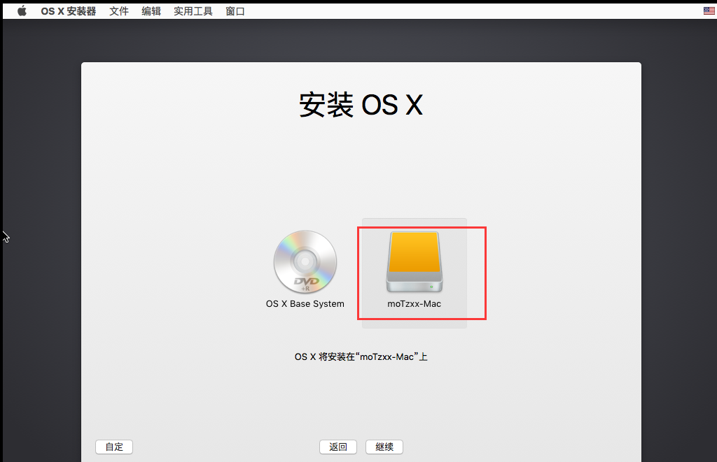This screenshot has width=717, height=462.
Task: Open the US flag input source menu
Action: click(x=709, y=11)
